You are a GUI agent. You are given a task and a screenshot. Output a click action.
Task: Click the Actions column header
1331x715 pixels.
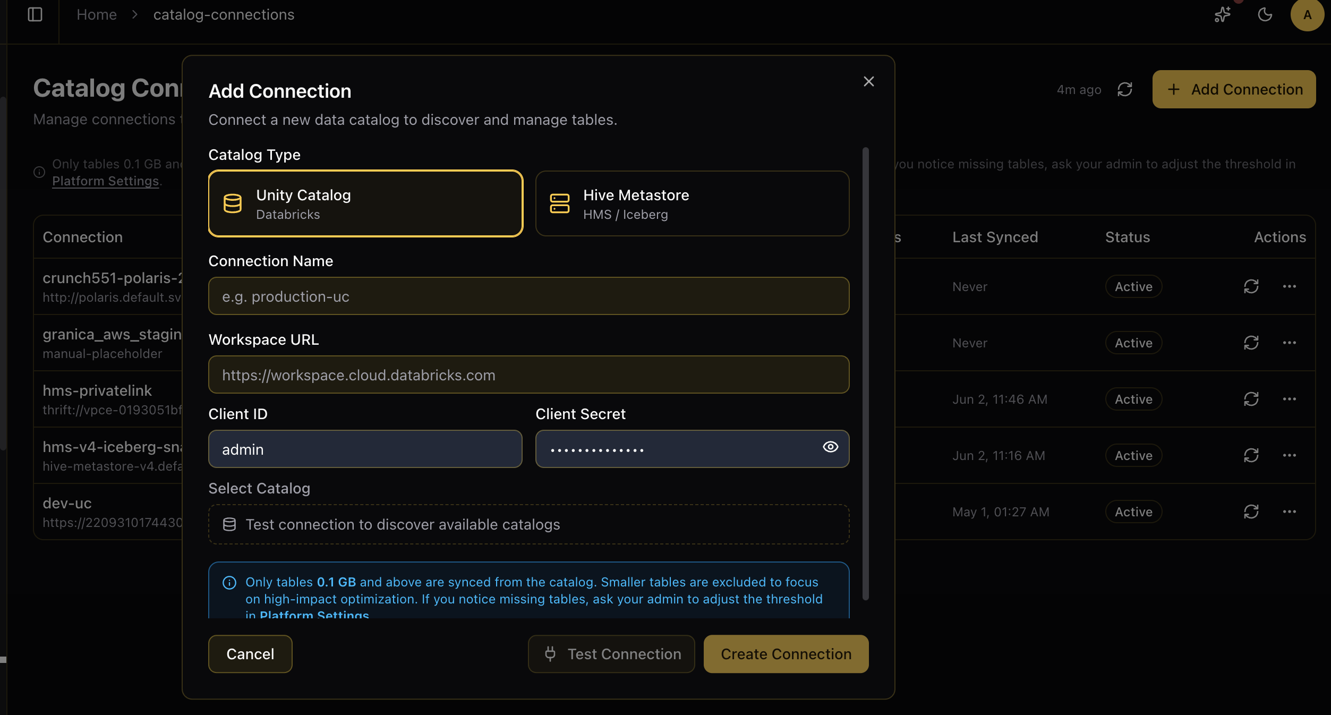1280,237
